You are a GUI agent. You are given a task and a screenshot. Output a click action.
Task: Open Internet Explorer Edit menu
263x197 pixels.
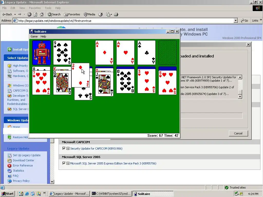pos(13,8)
